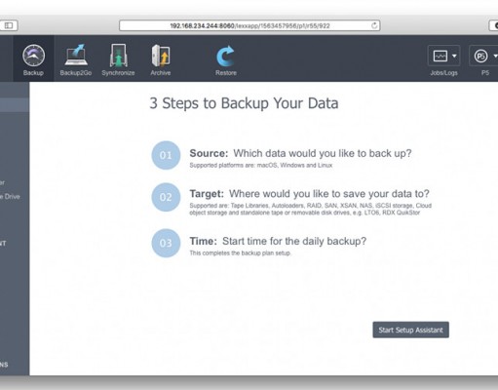Expand the Jobs/Logs dropdown arrow

tap(454, 56)
